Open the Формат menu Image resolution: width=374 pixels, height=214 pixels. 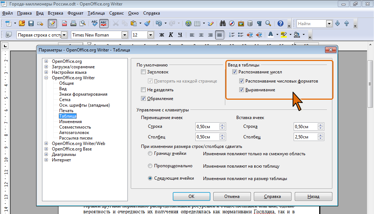click(x=75, y=13)
